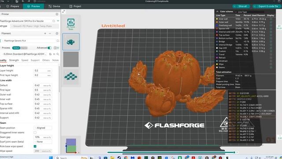Open the 0.20mm Standard process preset dropdown
282x159 pixels.
[24, 54]
